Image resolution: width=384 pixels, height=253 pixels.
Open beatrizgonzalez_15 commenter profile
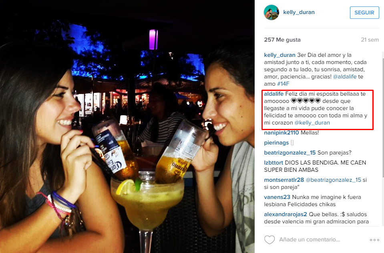290,153
